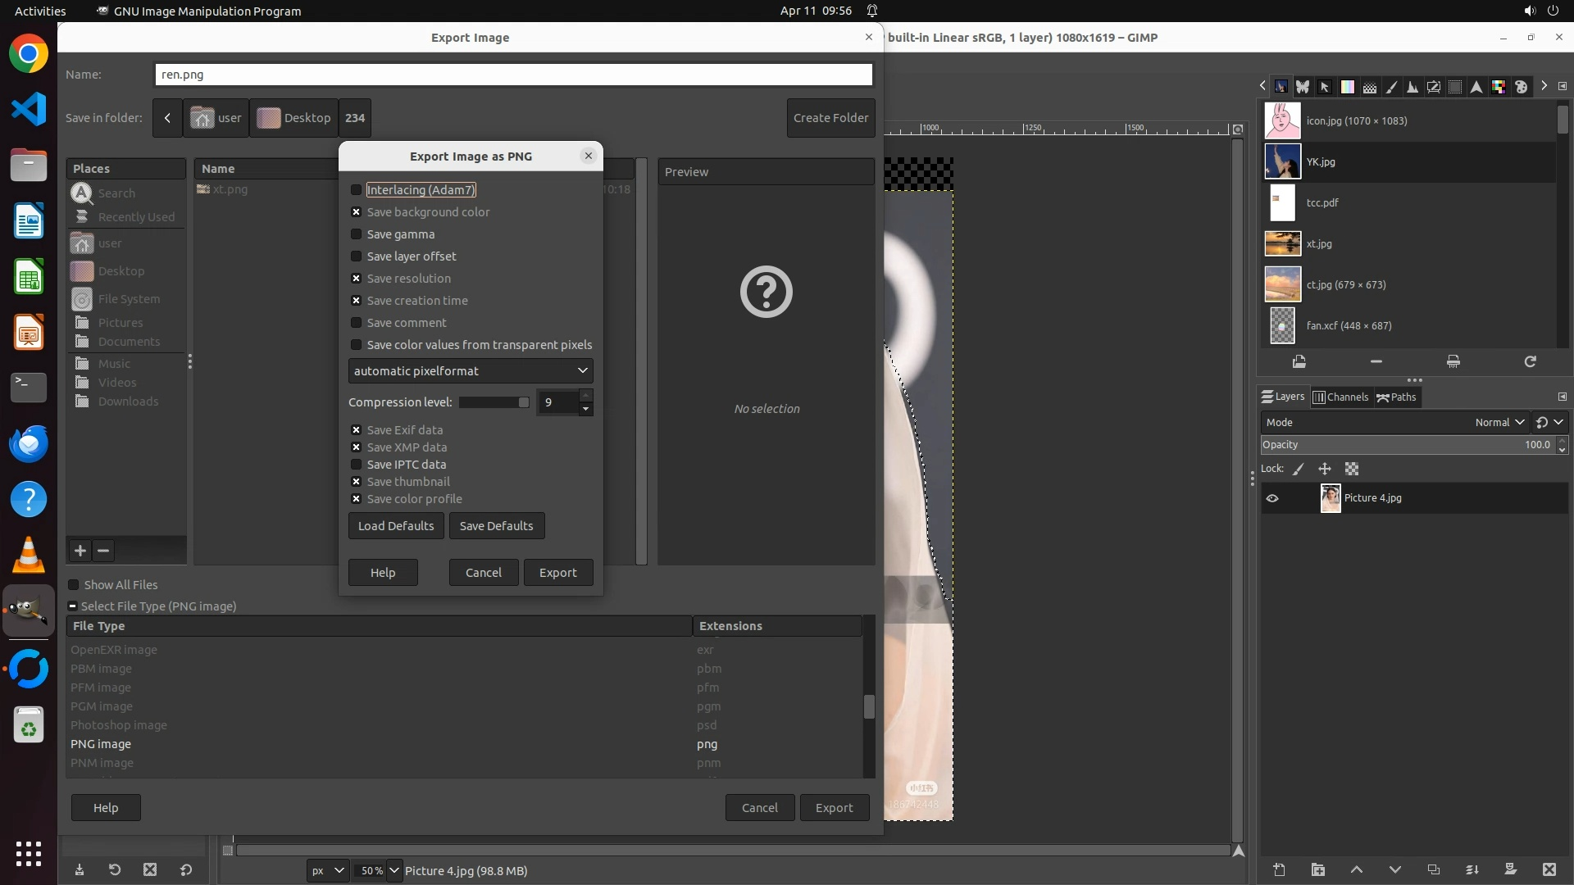
Task: Click Export in PNG options dialog
Action: (x=557, y=573)
